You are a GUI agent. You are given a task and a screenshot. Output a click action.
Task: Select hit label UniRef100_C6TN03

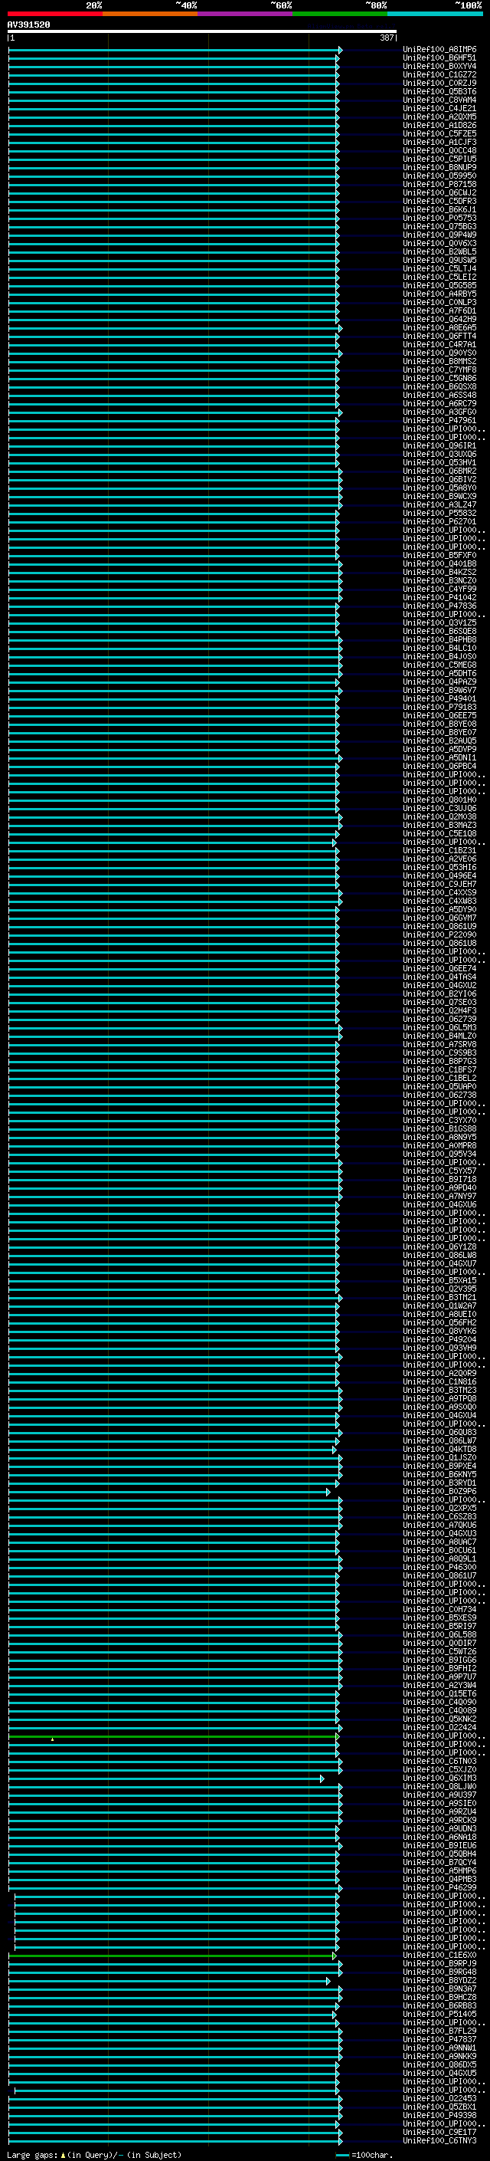pyautogui.click(x=439, y=1761)
